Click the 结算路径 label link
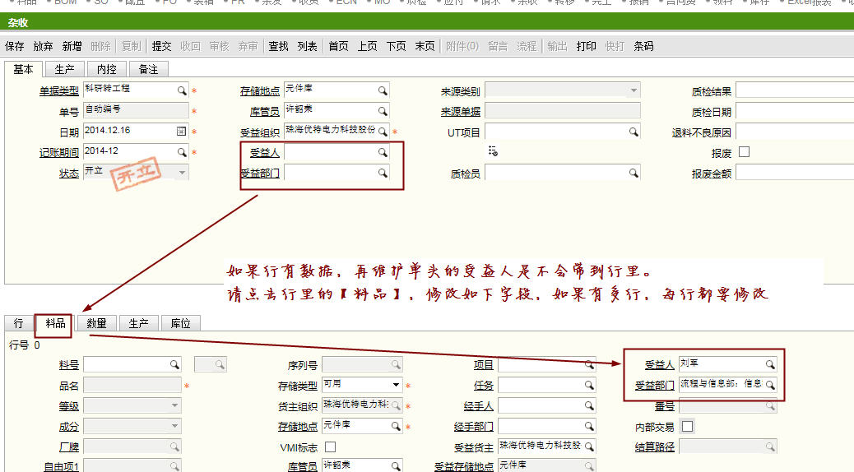Screen dimensions: 854x472 (655, 447)
